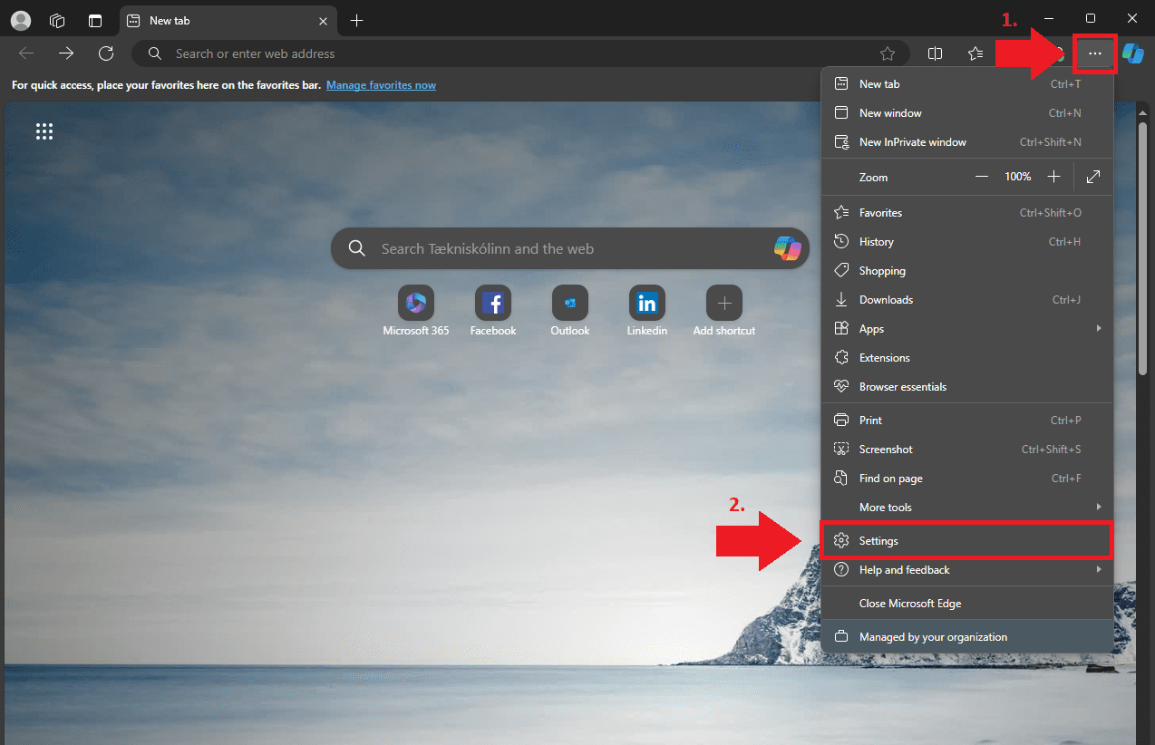Expand the More tools submenu
The image size is (1155, 745).
(x=966, y=508)
